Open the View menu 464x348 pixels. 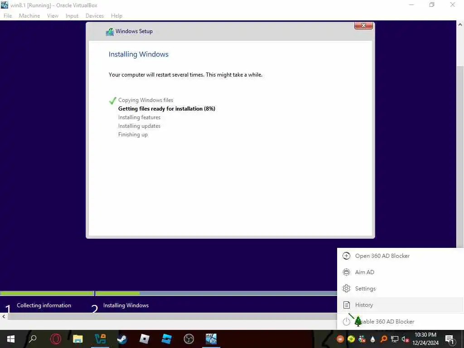coord(53,16)
